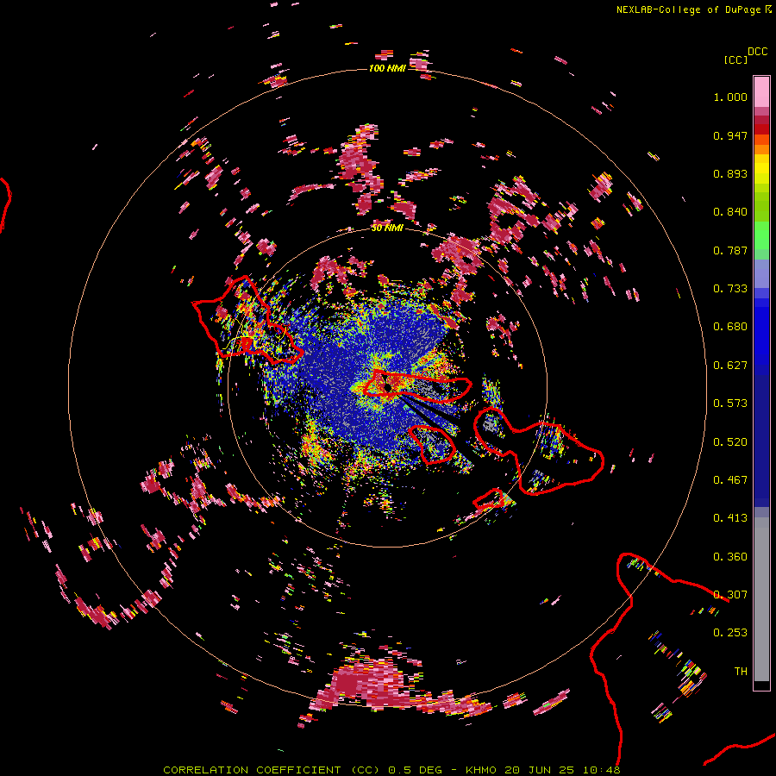
Task: Click the 0.413 scale value
Action: [730, 518]
